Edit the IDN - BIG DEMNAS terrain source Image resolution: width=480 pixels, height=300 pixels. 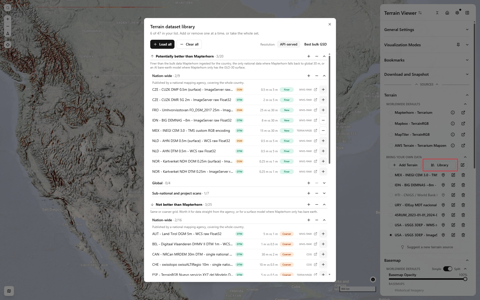click(x=453, y=185)
